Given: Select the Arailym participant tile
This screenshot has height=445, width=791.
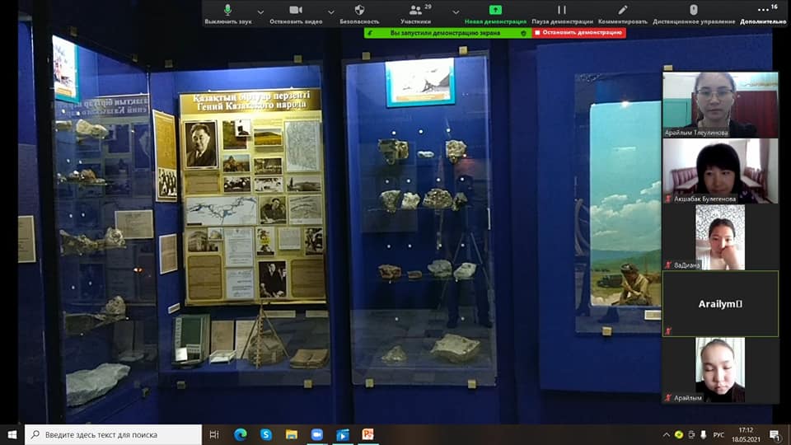Looking at the screenshot, I should tap(720, 303).
